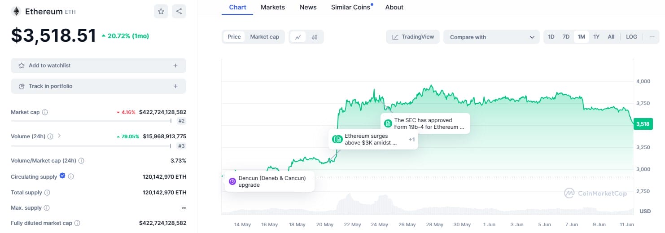Open the chart more options ellipsis
The height and width of the screenshot is (233, 665).
click(x=652, y=37)
